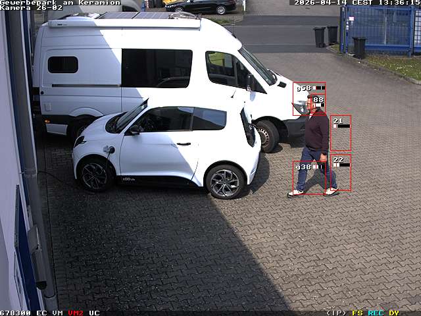Click the EC status indicator

point(41,313)
